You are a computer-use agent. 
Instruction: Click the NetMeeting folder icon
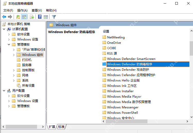click(104, 37)
